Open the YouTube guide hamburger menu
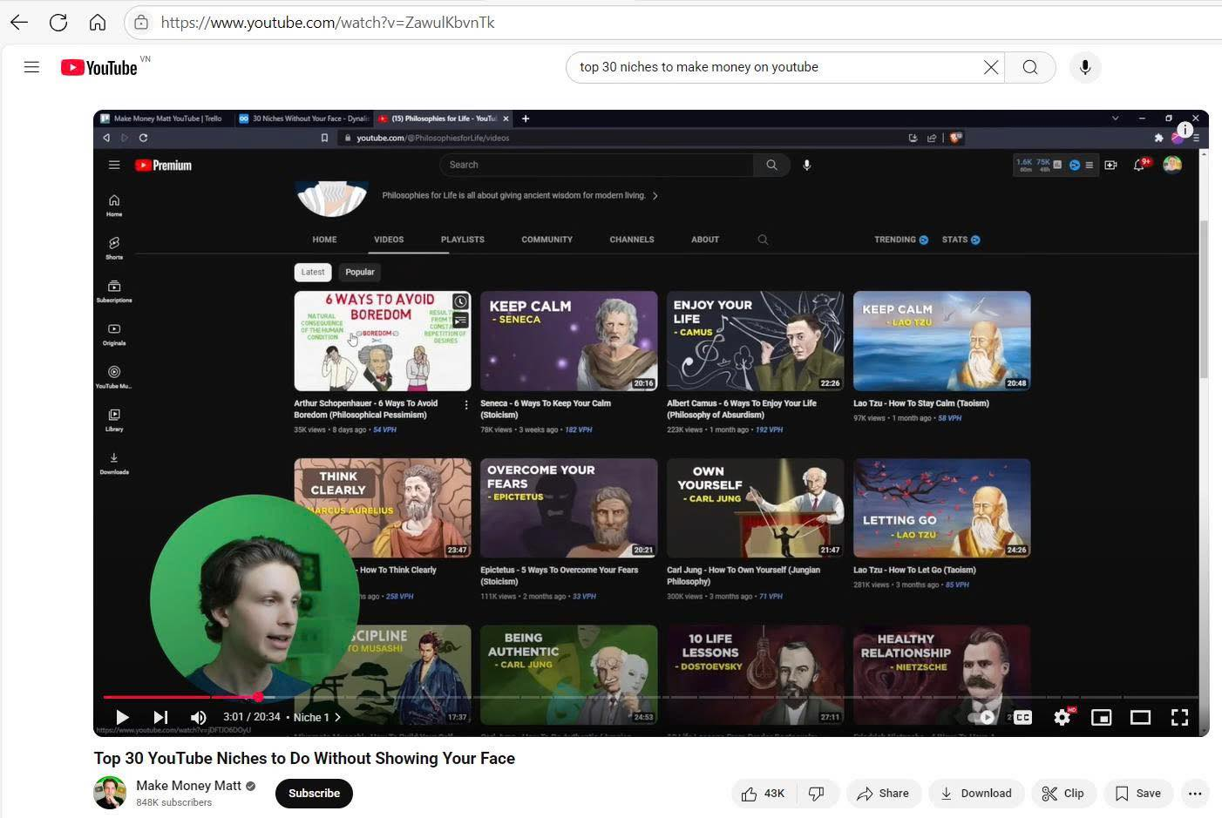This screenshot has height=818, width=1222. pos(31,67)
